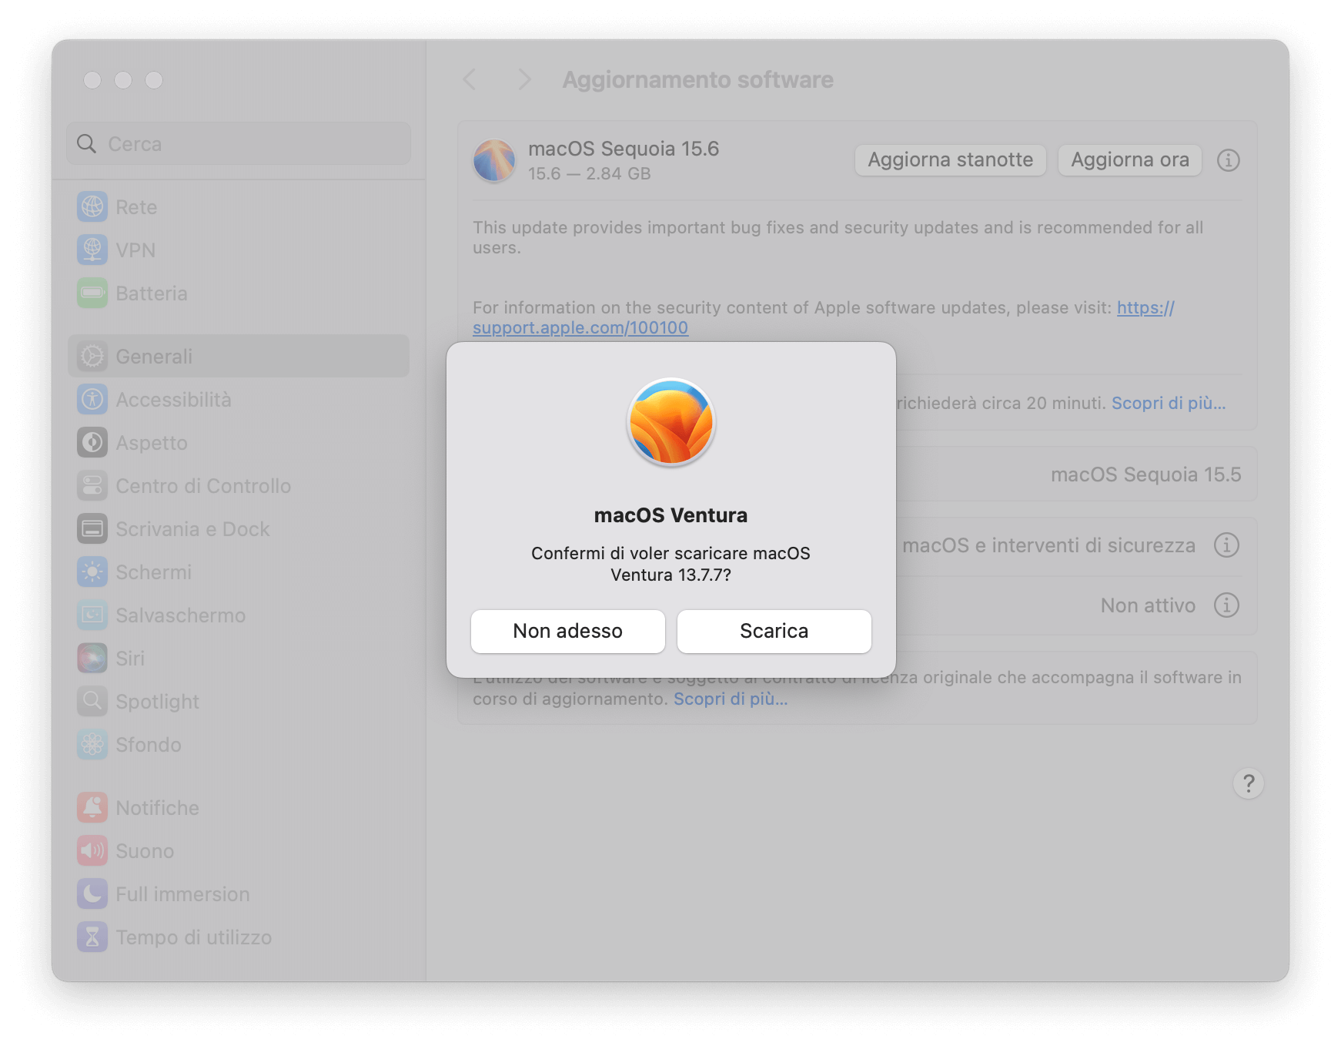This screenshot has width=1341, height=1046.
Task: Click the Aggiornamento software title
Action: (698, 80)
